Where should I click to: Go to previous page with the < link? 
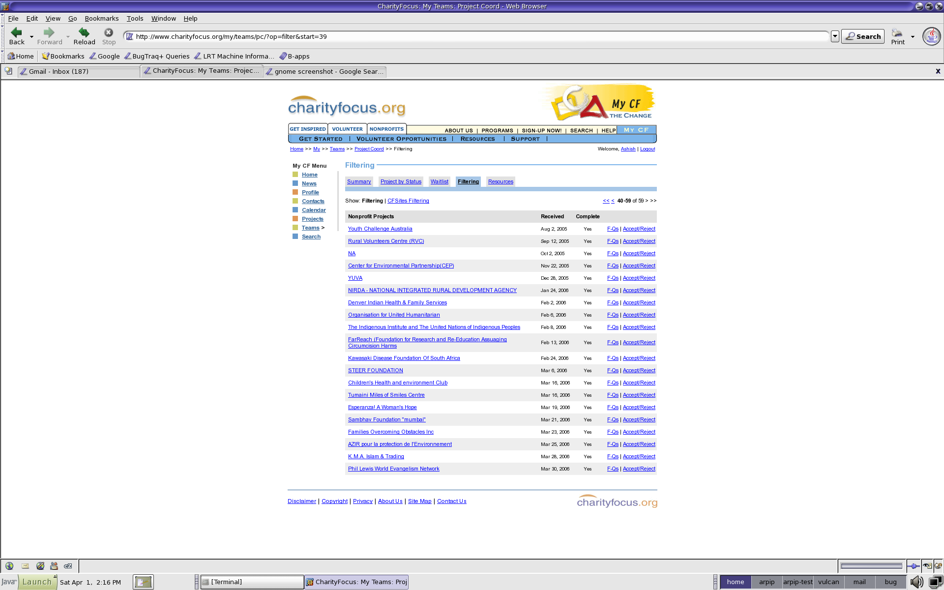[x=613, y=201]
